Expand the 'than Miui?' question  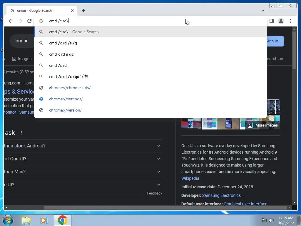click(x=83, y=172)
